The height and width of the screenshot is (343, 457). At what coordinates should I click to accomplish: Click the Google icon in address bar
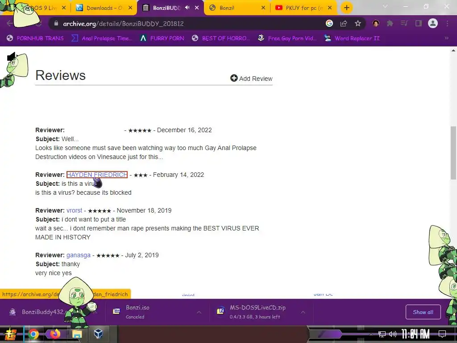pos(329,23)
